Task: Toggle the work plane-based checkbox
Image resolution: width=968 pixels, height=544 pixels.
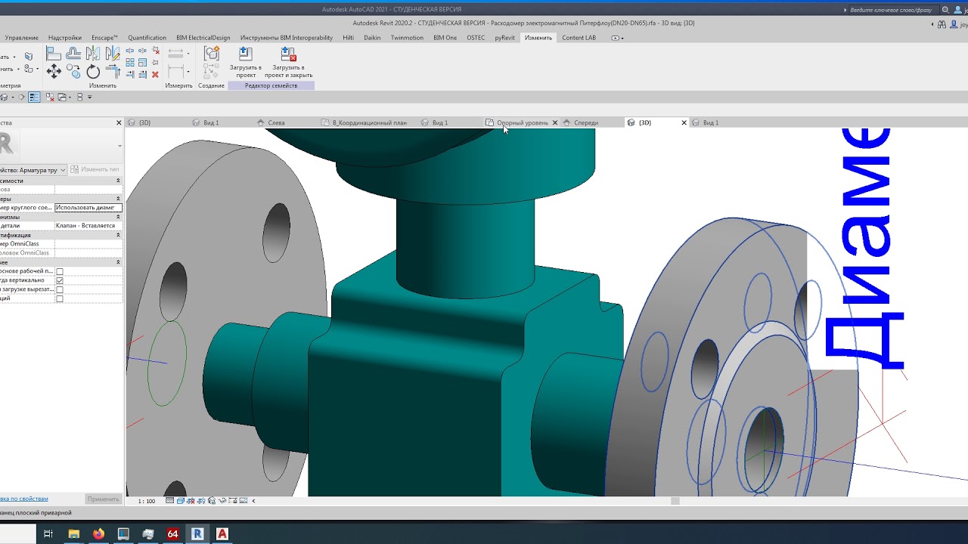Action: pyautogui.click(x=60, y=271)
